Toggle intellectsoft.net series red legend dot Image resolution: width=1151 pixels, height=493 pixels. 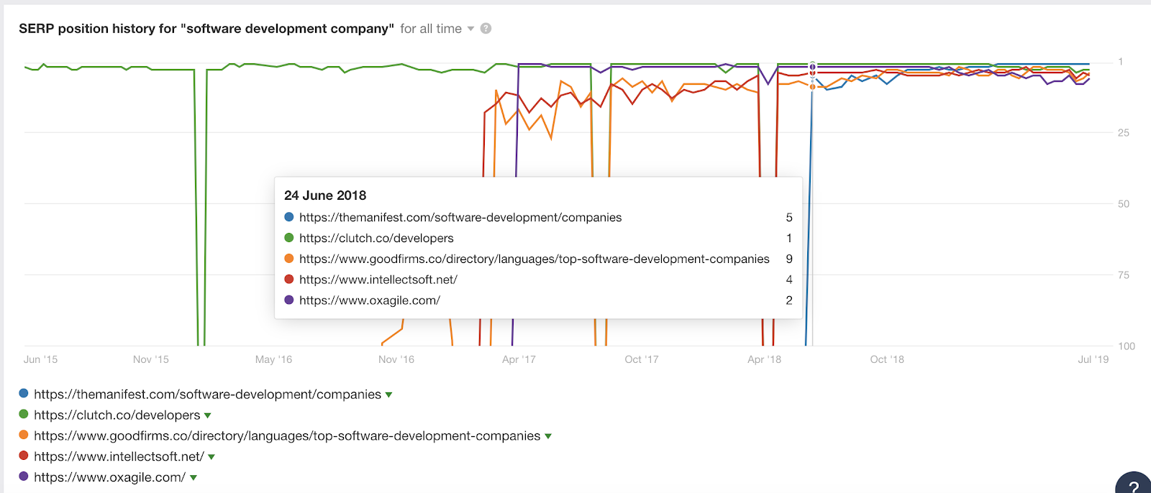point(24,456)
